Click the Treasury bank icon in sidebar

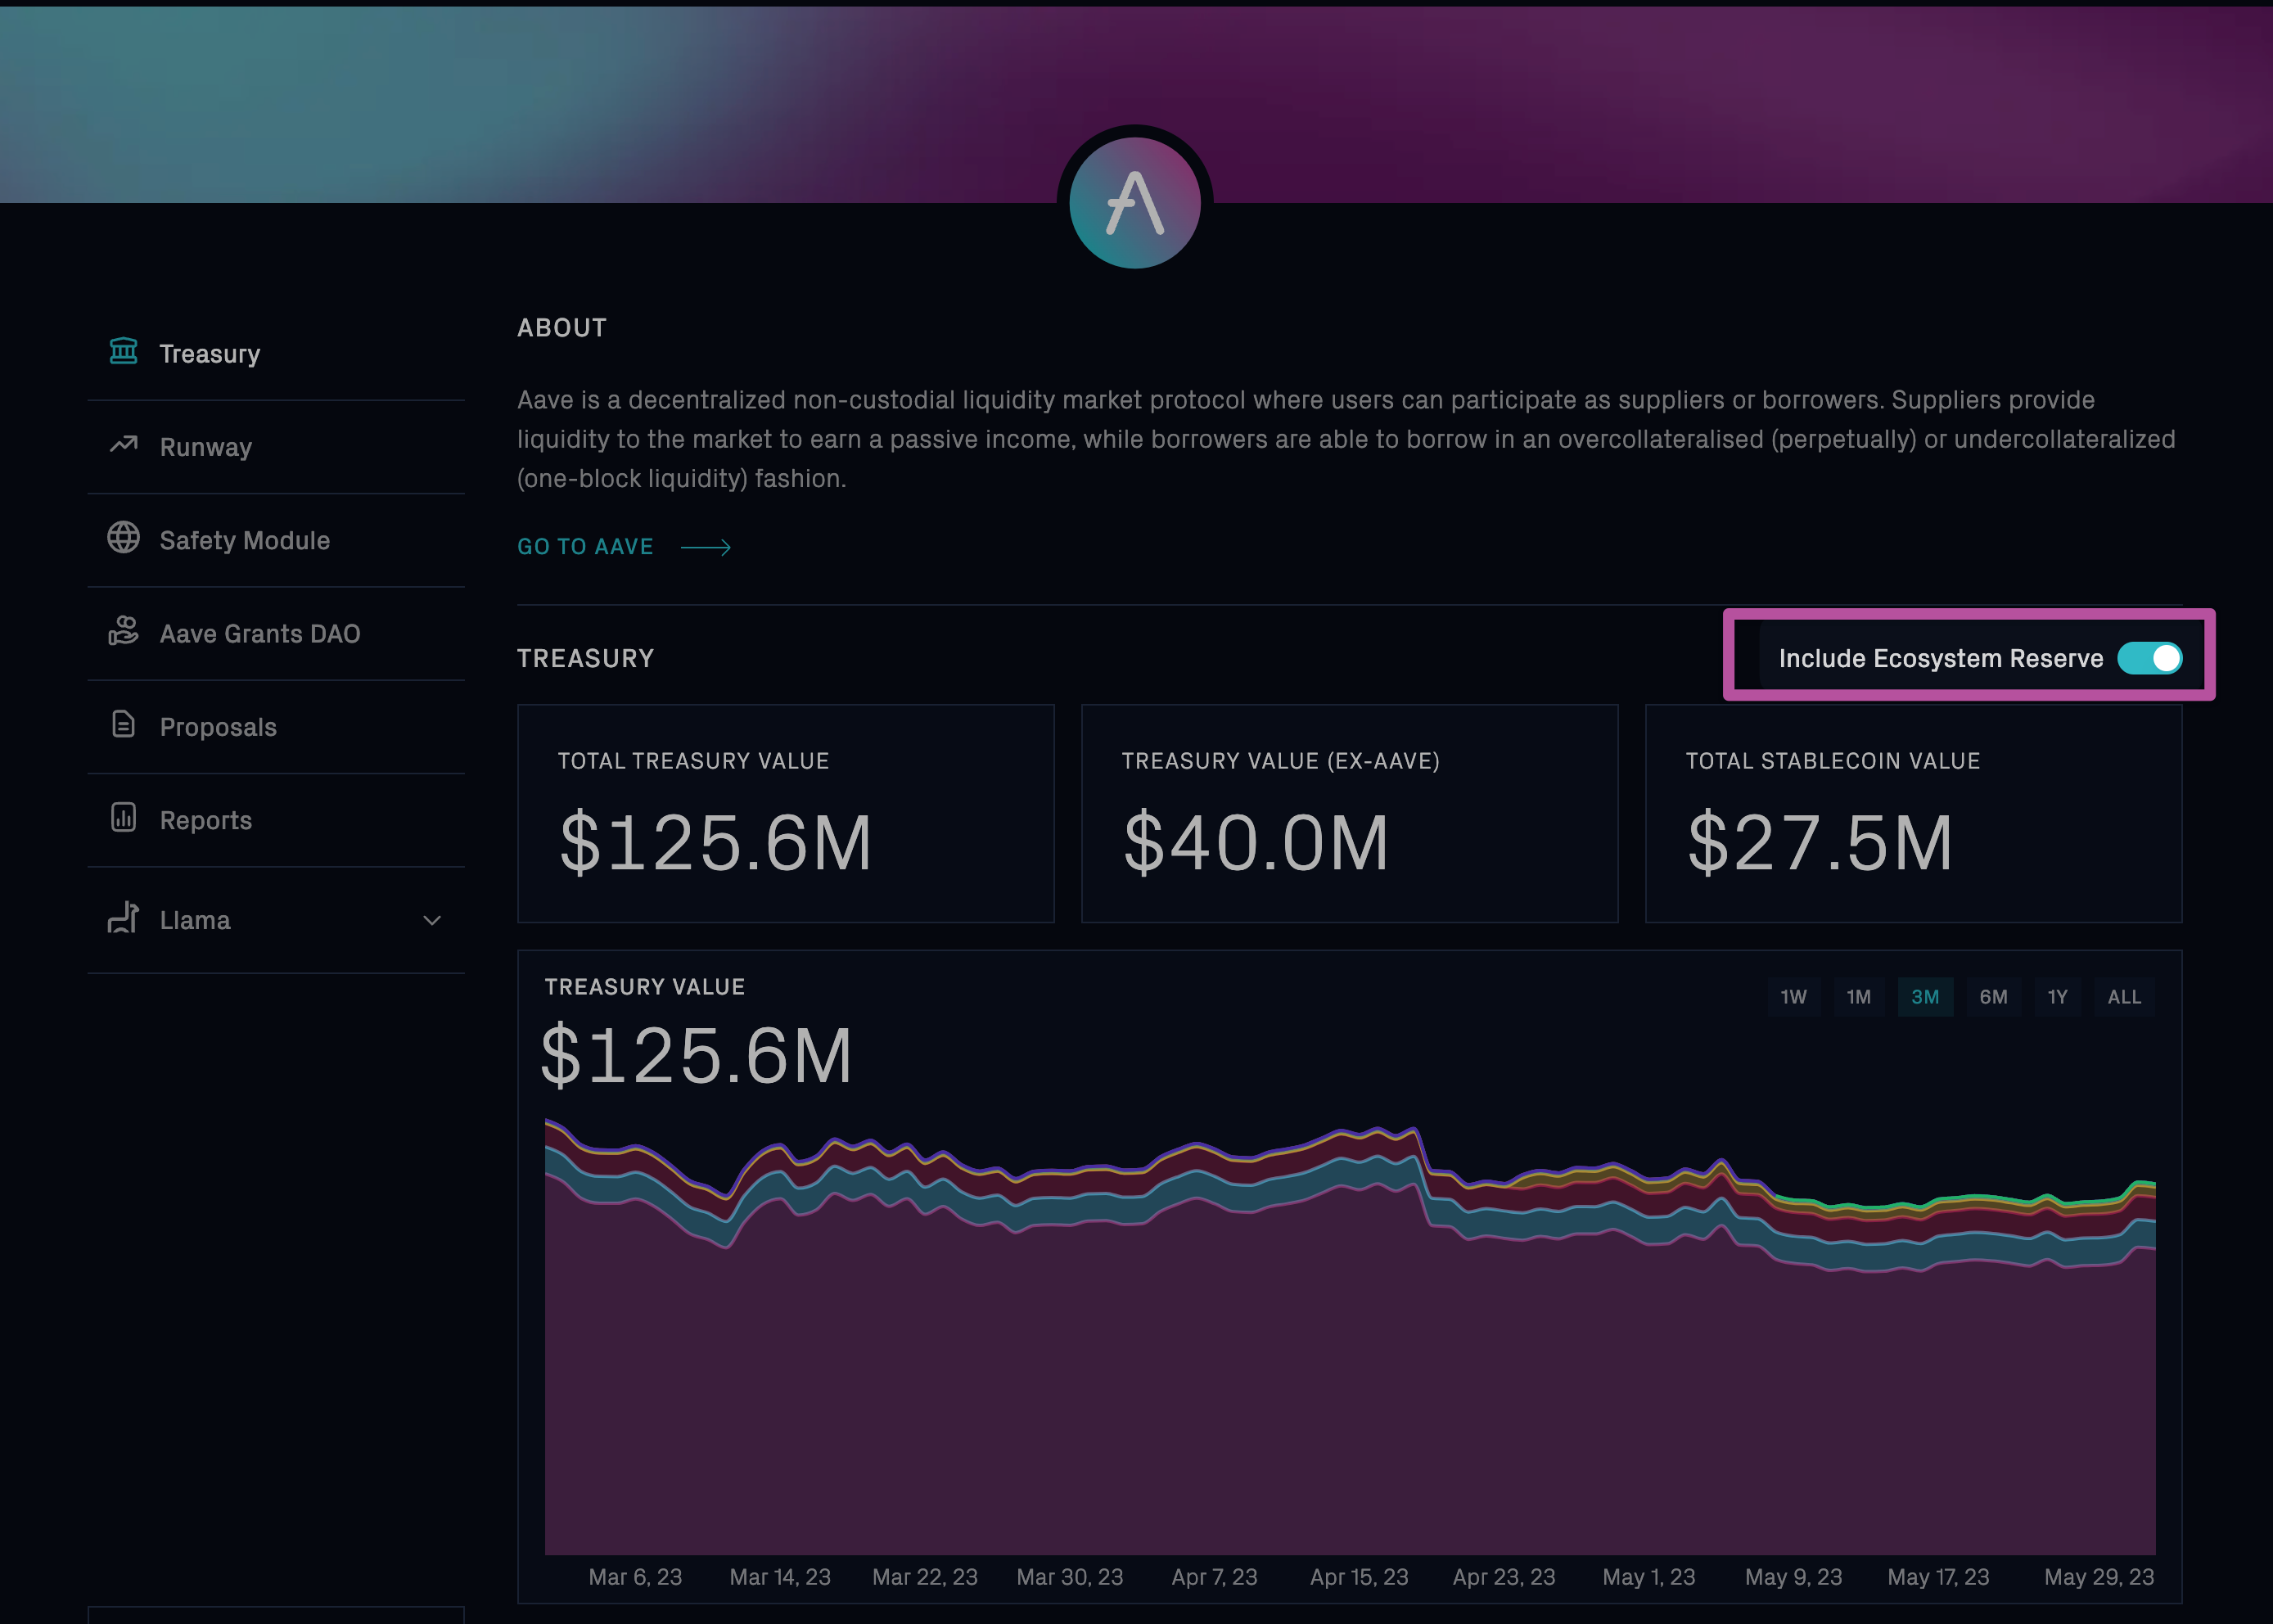123,351
